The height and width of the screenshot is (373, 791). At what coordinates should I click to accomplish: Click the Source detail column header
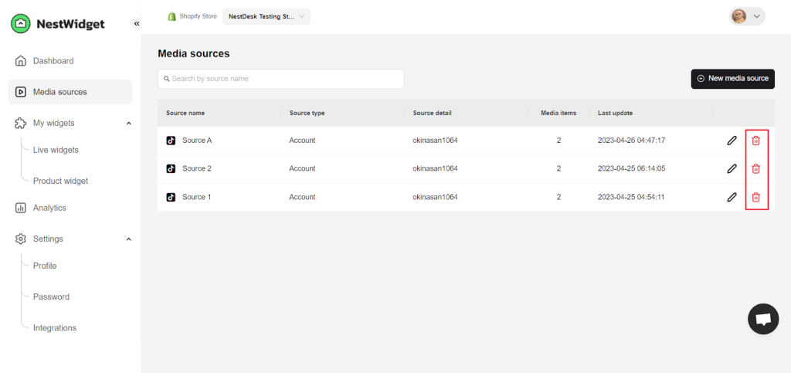433,113
